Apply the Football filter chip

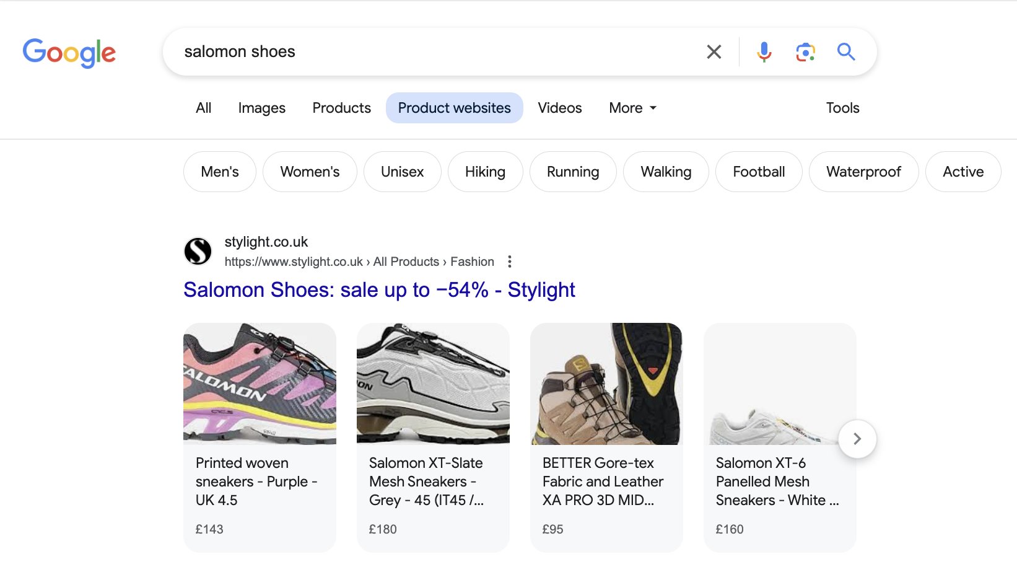click(759, 172)
